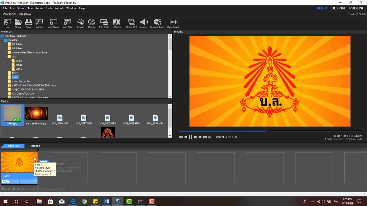
Task: Select Slide 1 thumbnail in slide list
Action: point(19,162)
